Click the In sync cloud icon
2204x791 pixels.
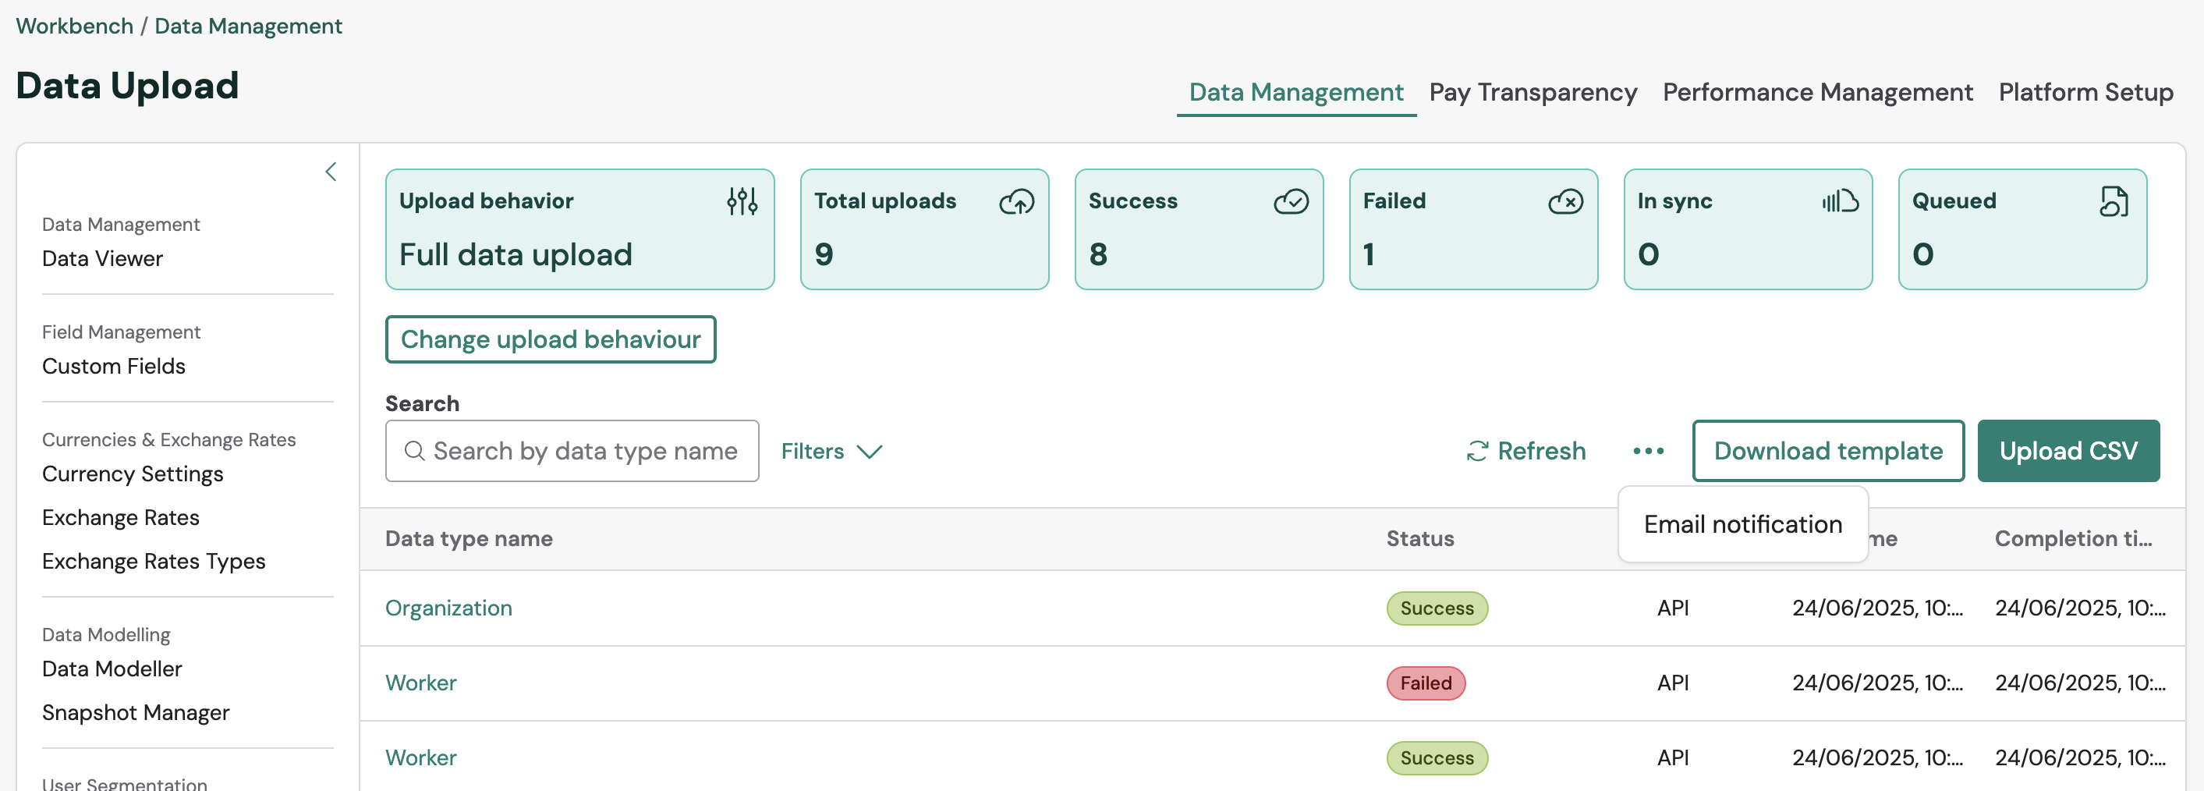[x=1840, y=201]
